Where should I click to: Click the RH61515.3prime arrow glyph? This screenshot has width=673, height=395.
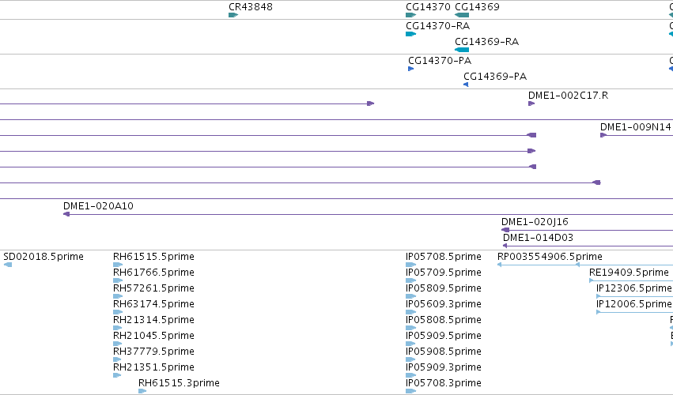pyautogui.click(x=142, y=391)
